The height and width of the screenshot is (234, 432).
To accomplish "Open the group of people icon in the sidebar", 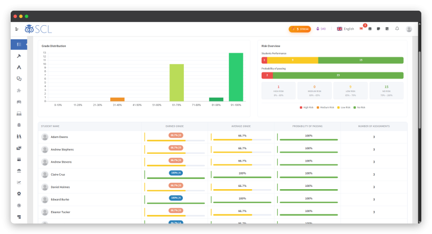I will point(19,113).
